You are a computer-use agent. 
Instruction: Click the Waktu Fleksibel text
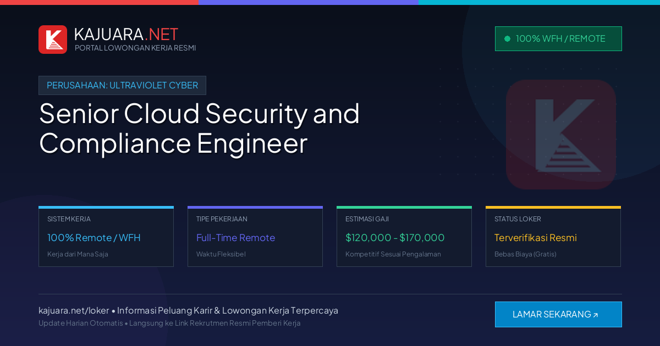pos(221,254)
